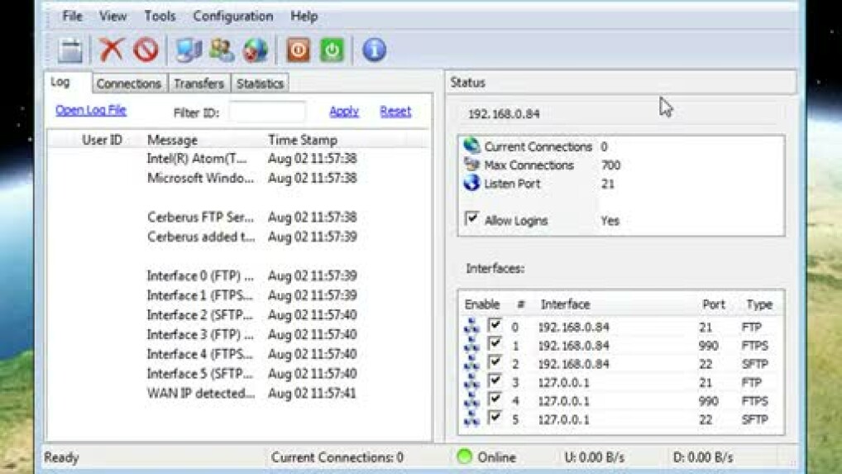Click the red X toolbar icon
The width and height of the screenshot is (842, 474).
tap(111, 50)
